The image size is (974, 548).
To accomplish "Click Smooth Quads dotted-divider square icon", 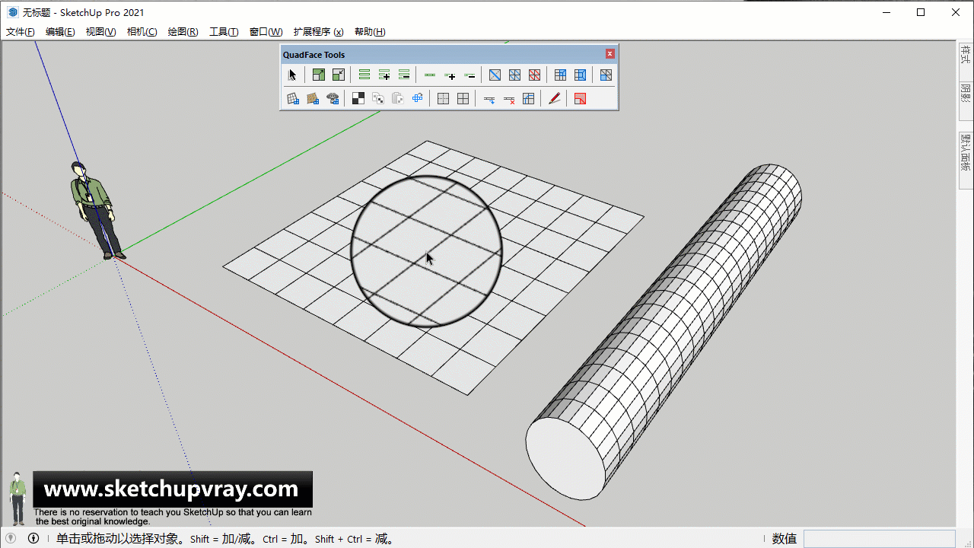I will 443,98.
